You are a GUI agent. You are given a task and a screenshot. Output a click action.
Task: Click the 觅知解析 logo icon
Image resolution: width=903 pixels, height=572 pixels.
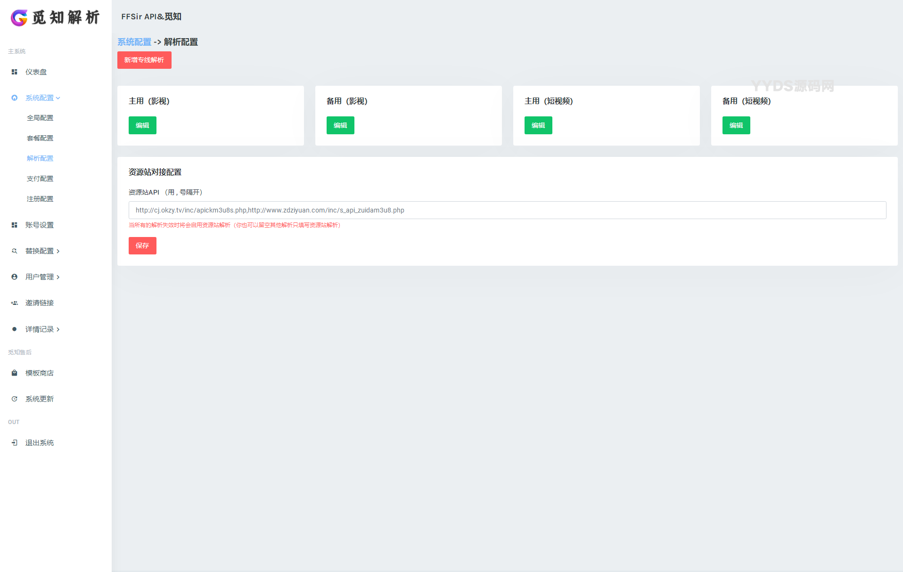click(19, 17)
